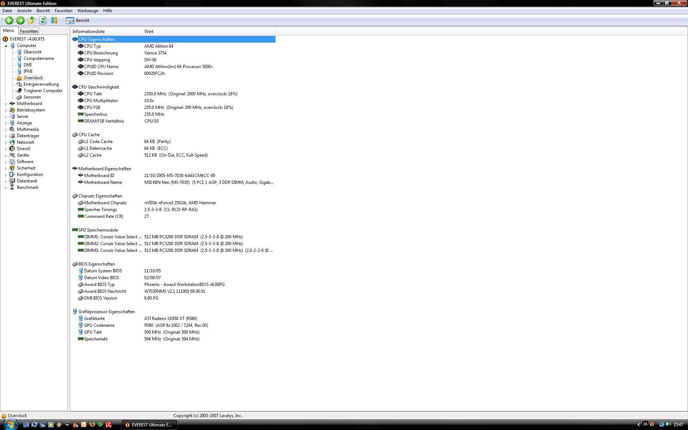Click the Up level toolbar icon
The height and width of the screenshot is (430, 688).
point(32,20)
